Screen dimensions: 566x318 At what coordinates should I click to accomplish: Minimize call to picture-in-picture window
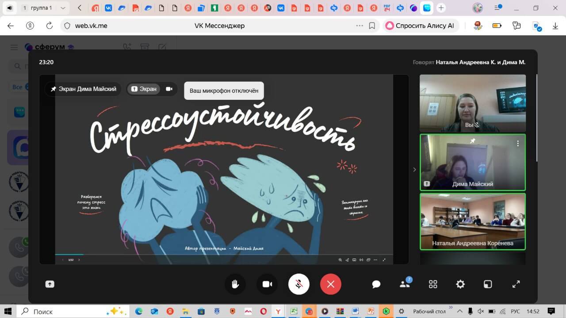coord(487,284)
